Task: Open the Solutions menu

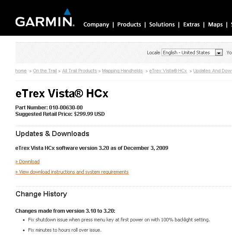Action: tap(162, 25)
